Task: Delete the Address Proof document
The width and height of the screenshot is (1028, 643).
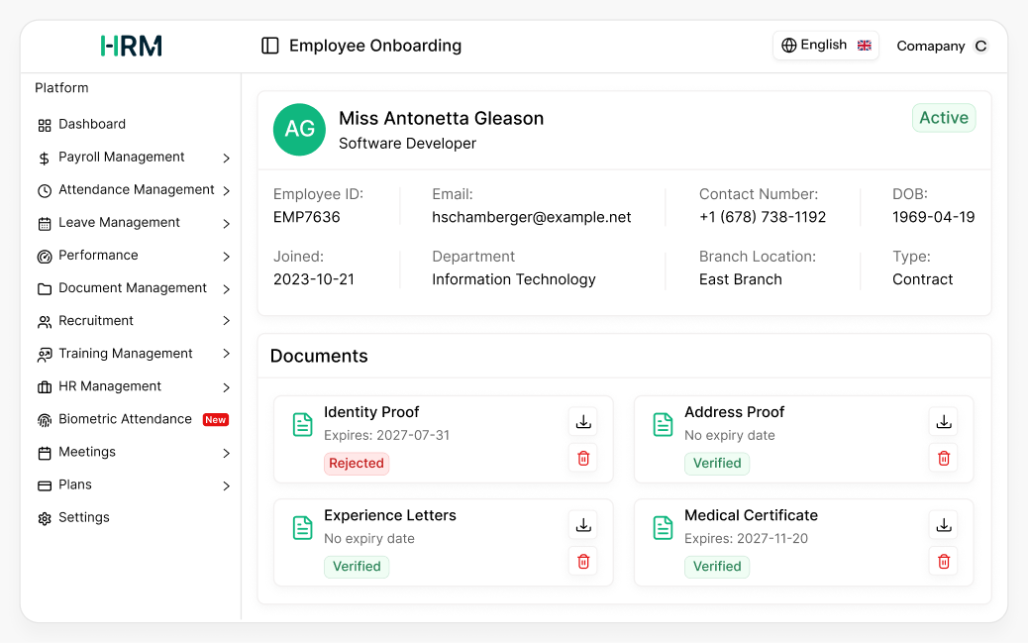Action: pos(943,458)
